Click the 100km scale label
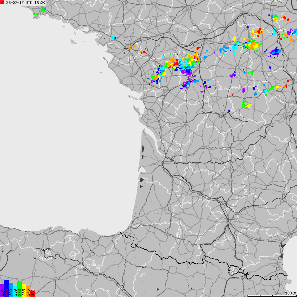 [290, 293]
